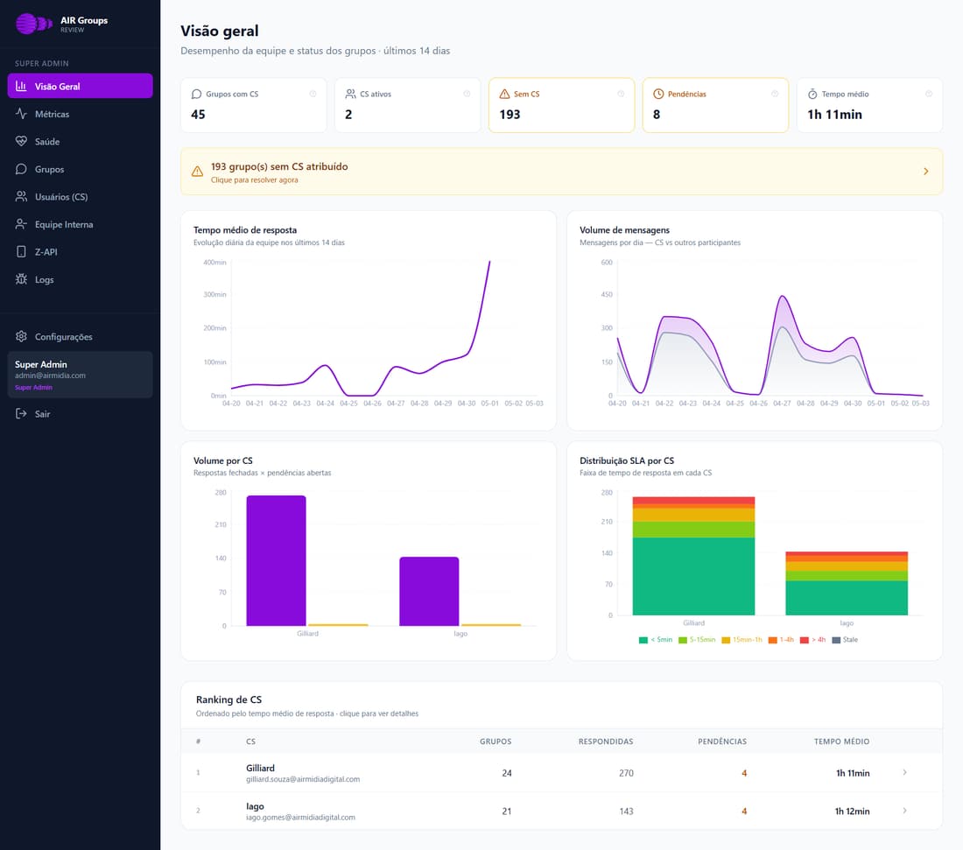Go to Grupos in the sidebar

coord(80,170)
